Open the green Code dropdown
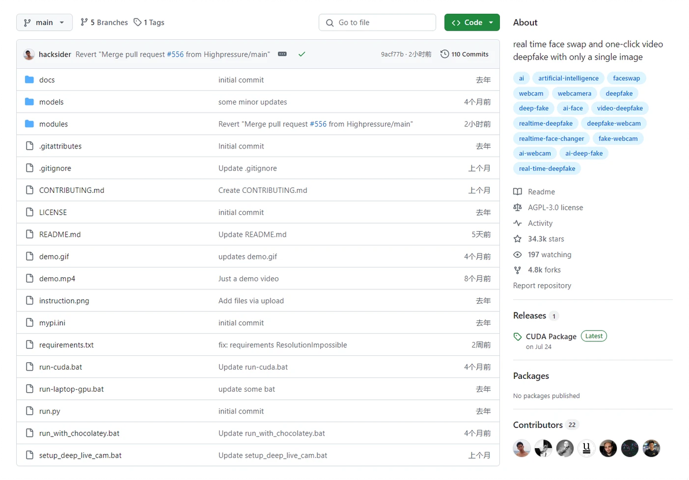The image size is (689, 480). [x=472, y=23]
